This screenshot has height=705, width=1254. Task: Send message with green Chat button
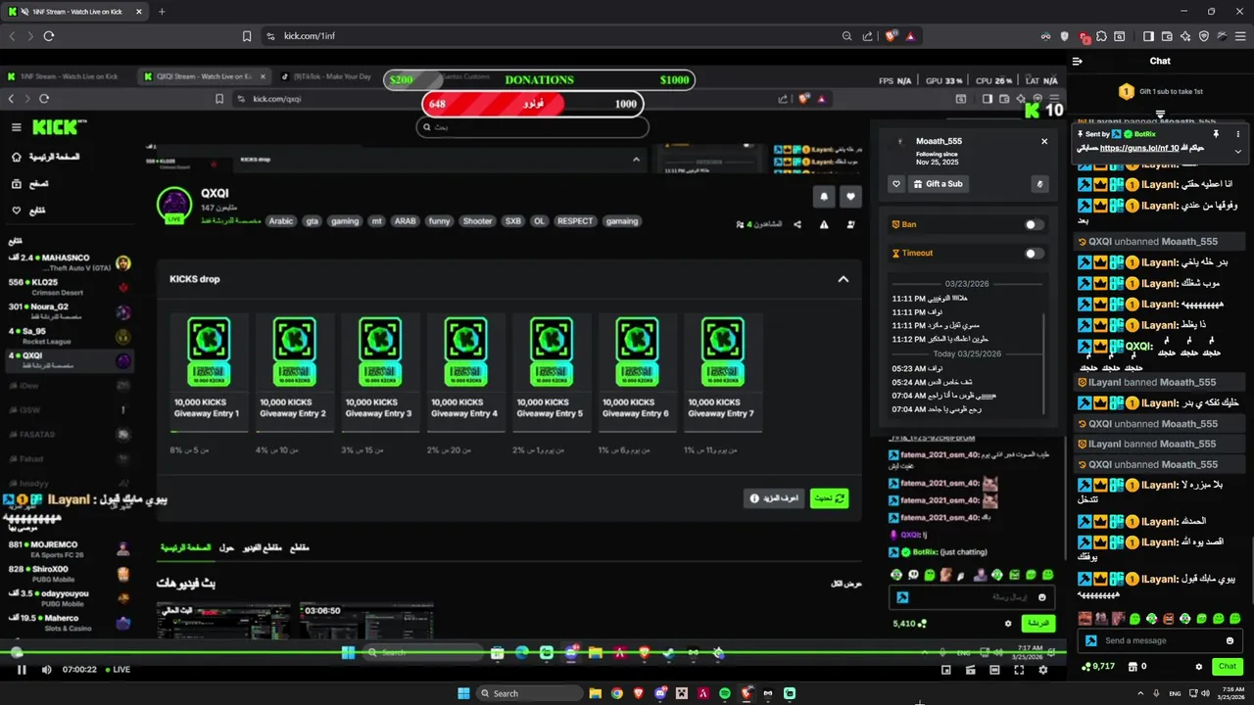[x=1226, y=666]
